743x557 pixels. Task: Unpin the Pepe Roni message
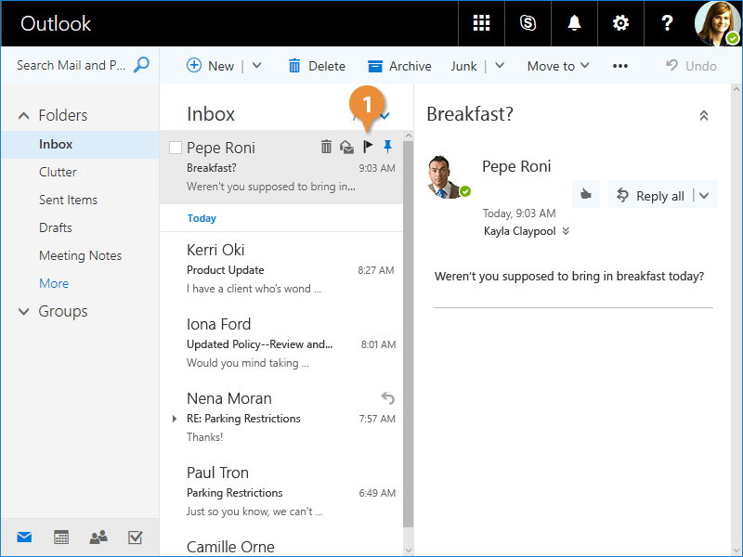[388, 147]
